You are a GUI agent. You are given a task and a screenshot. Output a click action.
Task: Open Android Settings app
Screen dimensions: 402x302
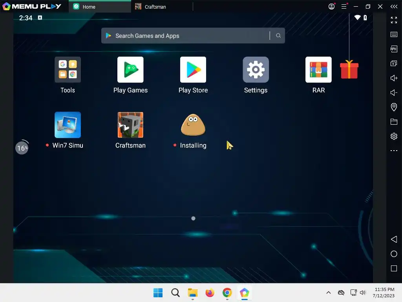256,70
